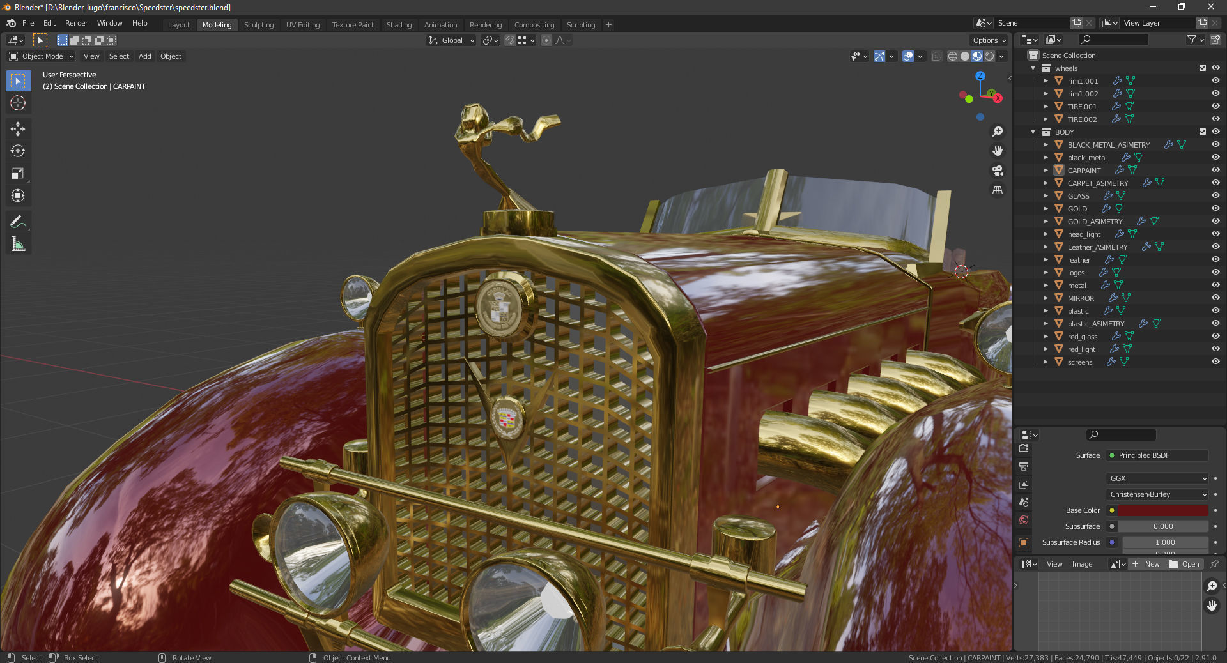Screen dimensions: 1227x663
Task: Switch to the UV Editing workspace tab
Action: (x=303, y=25)
